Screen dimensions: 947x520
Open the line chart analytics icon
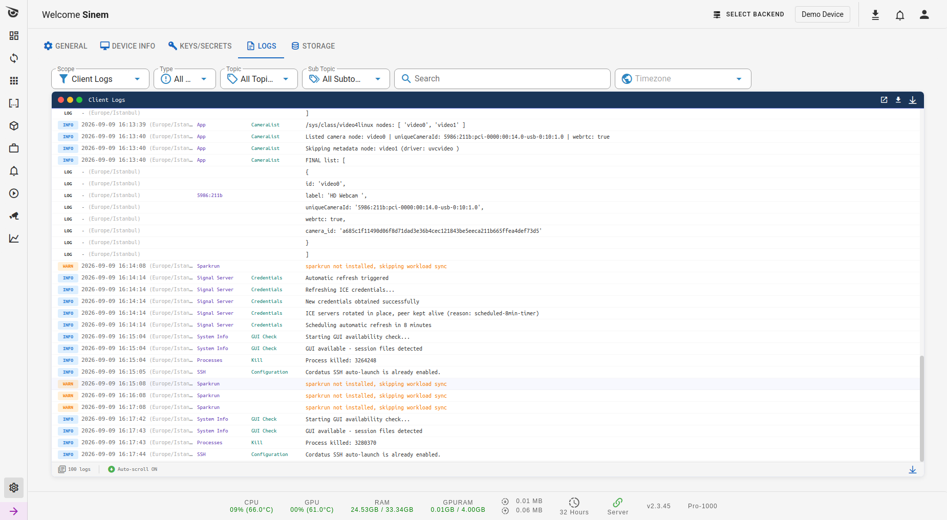pyautogui.click(x=14, y=238)
